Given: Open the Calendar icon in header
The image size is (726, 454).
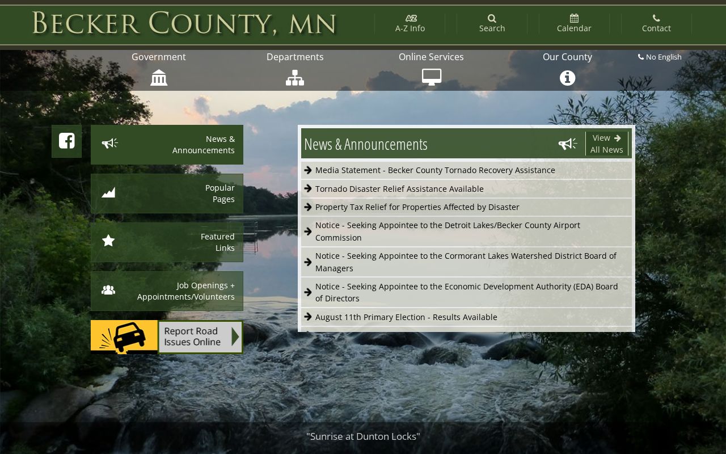Looking at the screenshot, I should tap(574, 18).
